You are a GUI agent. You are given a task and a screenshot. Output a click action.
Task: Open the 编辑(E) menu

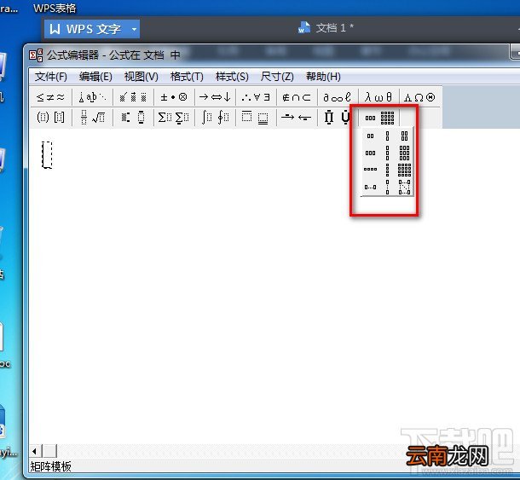click(x=95, y=77)
